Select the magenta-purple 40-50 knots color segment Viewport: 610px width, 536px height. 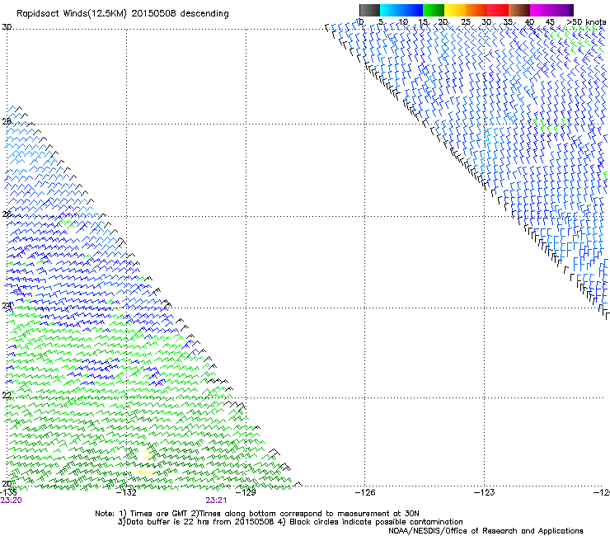click(551, 10)
